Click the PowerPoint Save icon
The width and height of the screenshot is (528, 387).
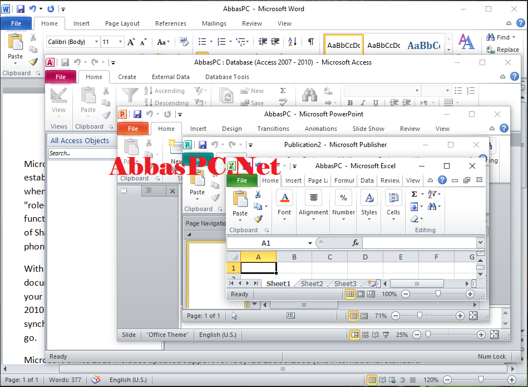(x=137, y=114)
